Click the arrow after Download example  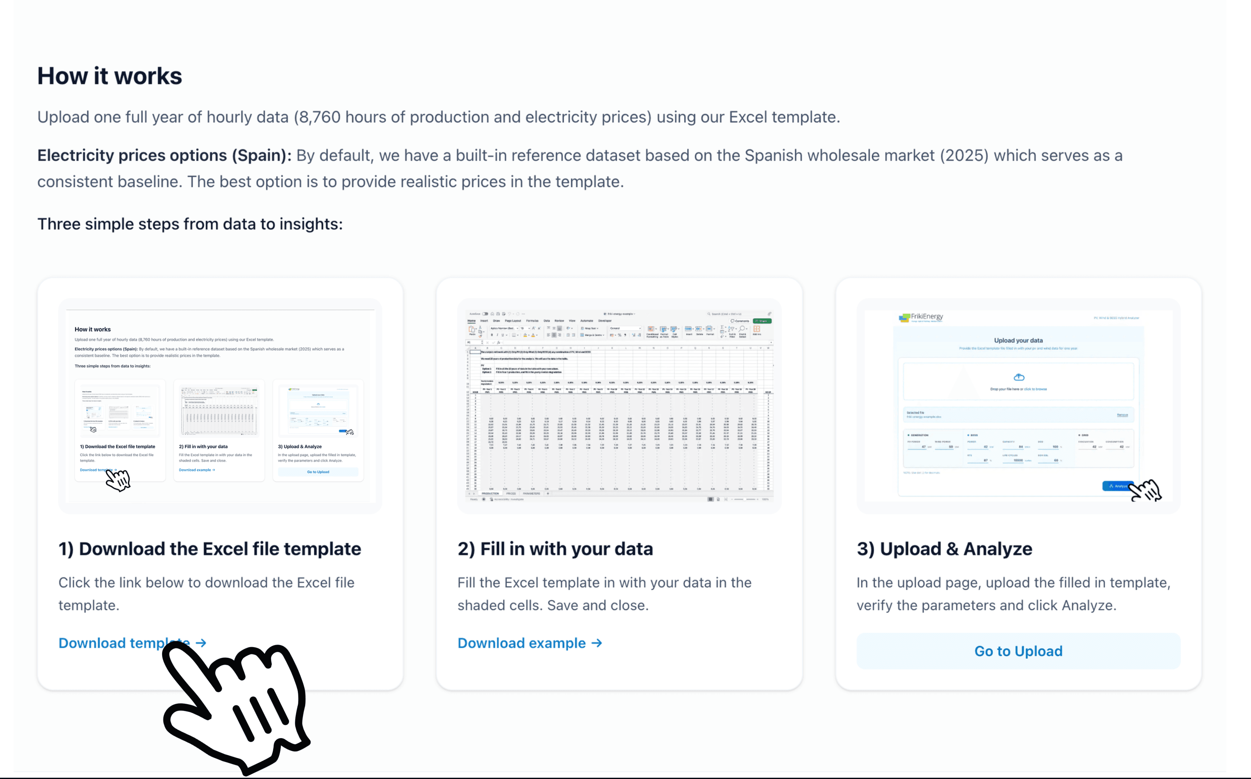pos(597,643)
